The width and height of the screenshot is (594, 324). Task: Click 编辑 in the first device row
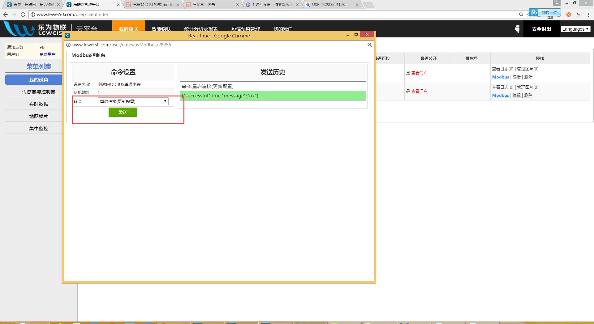516,77
